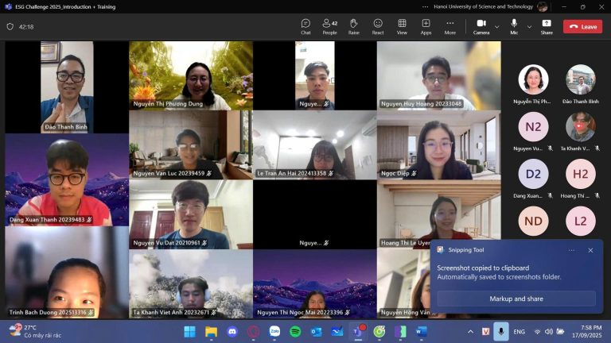Screen dimensions: 611x343
Task: Leave the meeting
Action: [x=582, y=26]
